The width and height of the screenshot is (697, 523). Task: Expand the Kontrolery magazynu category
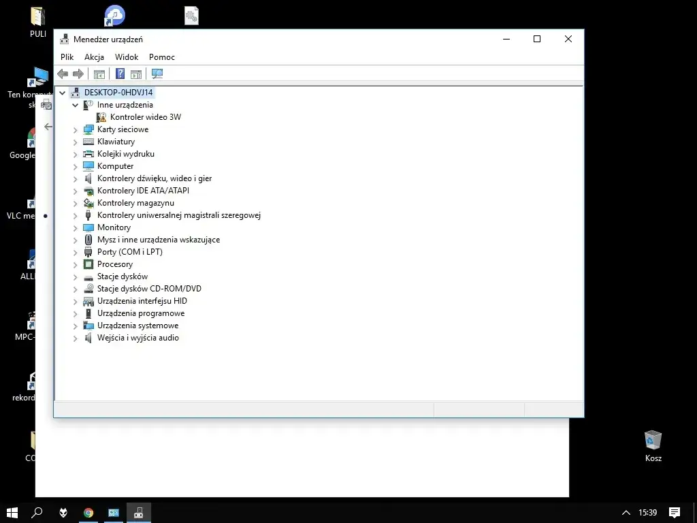(75, 203)
